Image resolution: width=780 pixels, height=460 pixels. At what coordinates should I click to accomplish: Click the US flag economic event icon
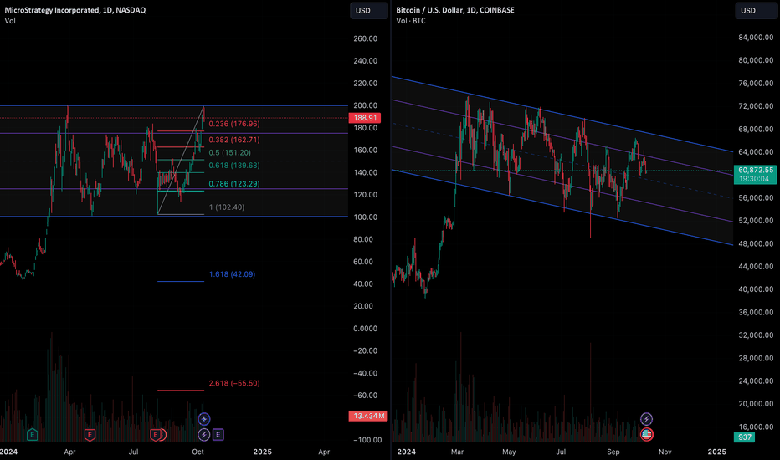point(646,435)
